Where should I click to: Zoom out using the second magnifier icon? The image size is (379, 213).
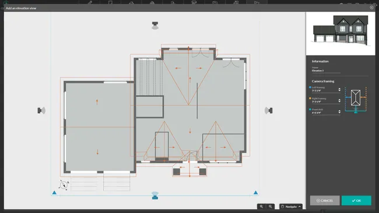[x=270, y=207]
